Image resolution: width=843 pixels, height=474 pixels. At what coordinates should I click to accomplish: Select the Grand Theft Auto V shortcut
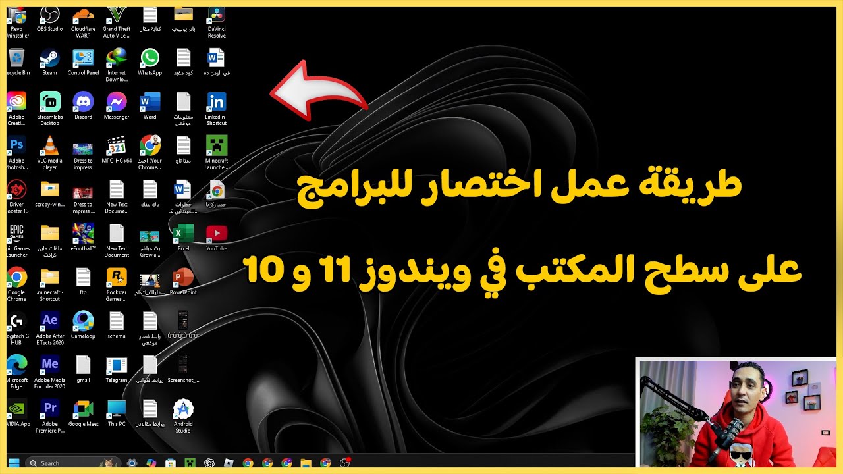(117, 22)
